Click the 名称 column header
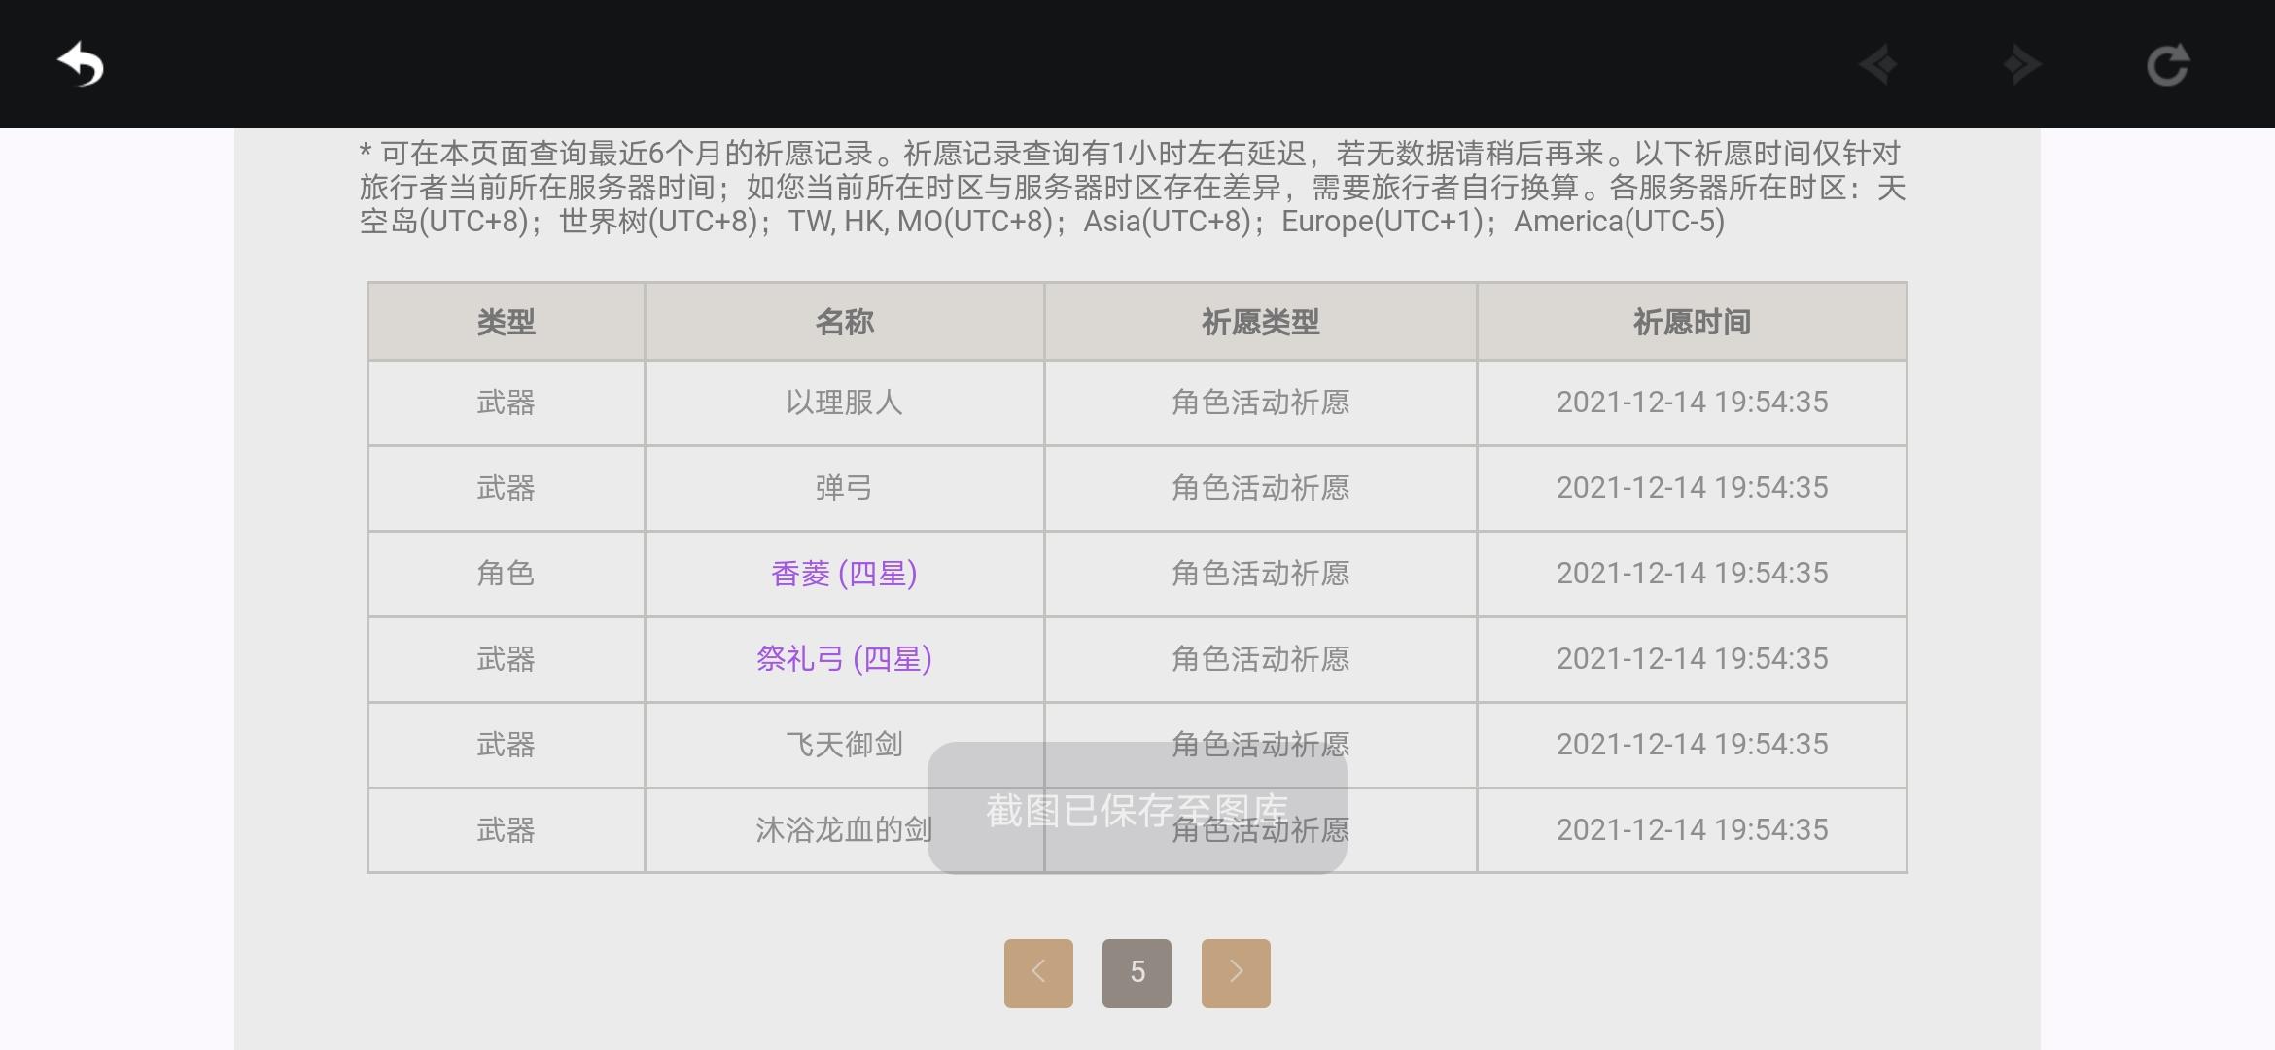Screen dimensions: 2275x1050 [x=844, y=322]
